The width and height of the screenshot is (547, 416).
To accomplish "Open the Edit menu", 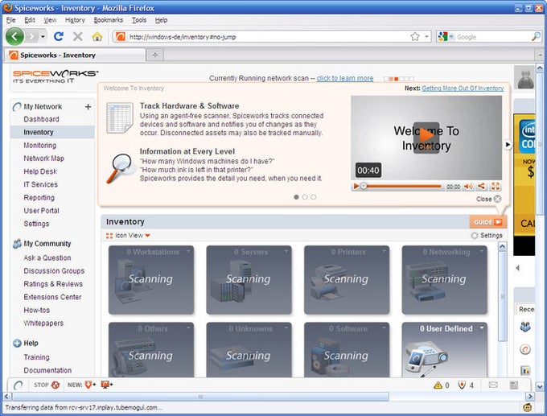I will tap(29, 20).
